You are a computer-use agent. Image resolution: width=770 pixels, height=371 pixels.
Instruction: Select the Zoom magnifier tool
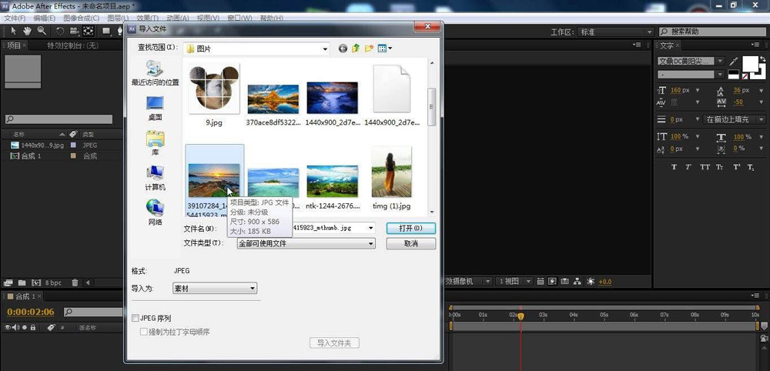[x=41, y=31]
